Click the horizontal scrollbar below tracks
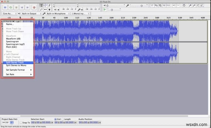This screenshot has height=128, width=211. click(x=104, y=116)
